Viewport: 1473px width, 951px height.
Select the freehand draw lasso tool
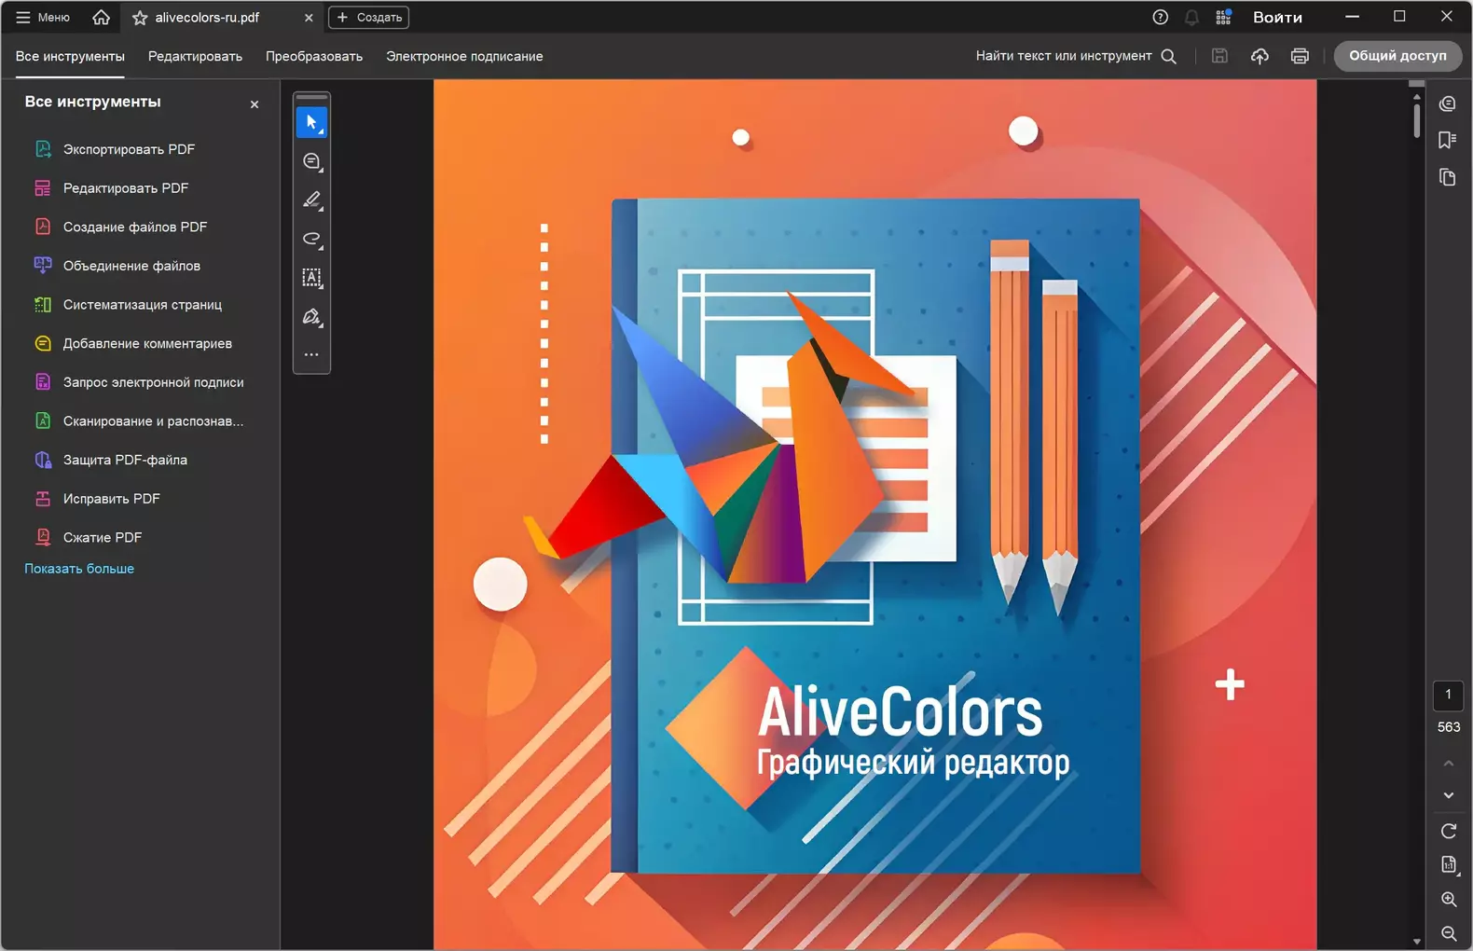(311, 239)
